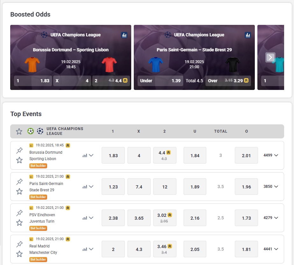The height and width of the screenshot is (265, 294).
Task: Expand 3850 more markets for PSG match
Action: coord(271,186)
